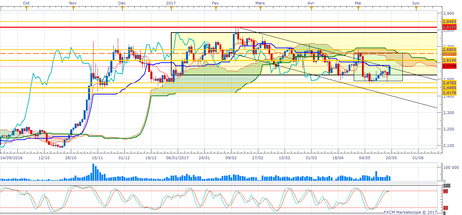Click the 09/02 date label
This screenshot has width=462, height=215.
pos(232,158)
